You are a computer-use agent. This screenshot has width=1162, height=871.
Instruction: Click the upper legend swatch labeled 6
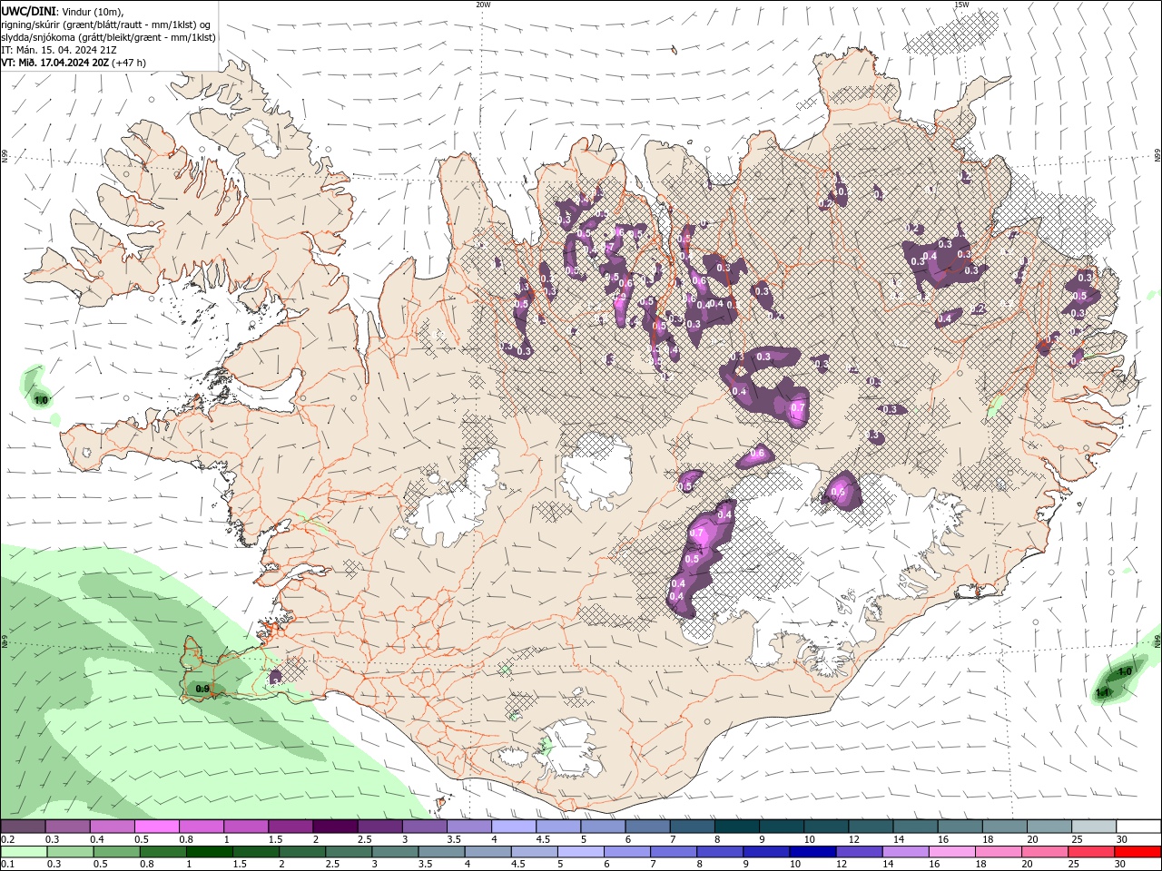[x=648, y=827]
